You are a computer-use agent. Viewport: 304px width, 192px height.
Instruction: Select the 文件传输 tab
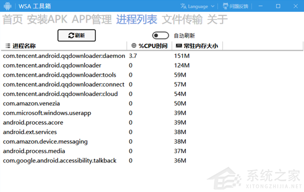(181, 20)
